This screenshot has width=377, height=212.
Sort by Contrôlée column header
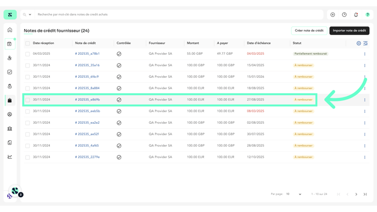coord(124,43)
